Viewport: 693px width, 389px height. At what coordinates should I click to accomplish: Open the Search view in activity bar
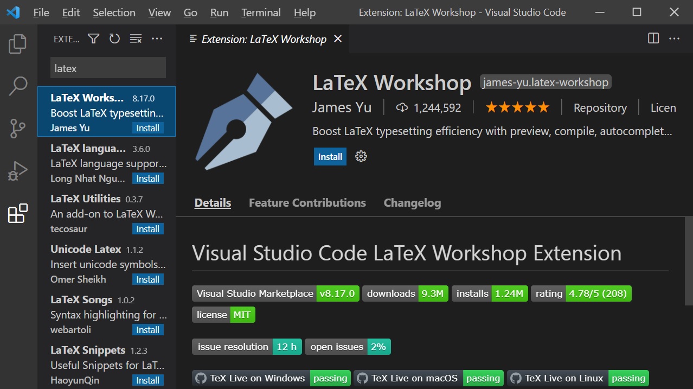(x=18, y=86)
